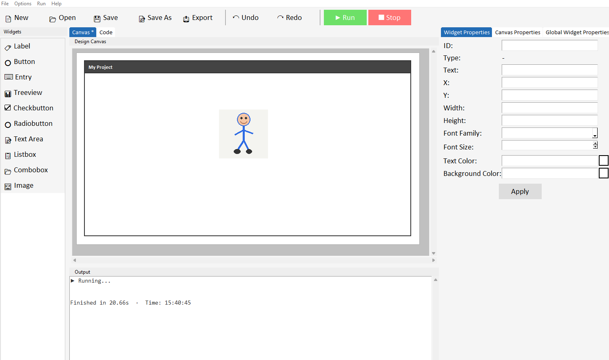This screenshot has height=360, width=609.
Task: Add an Image widget
Action: click(x=23, y=185)
